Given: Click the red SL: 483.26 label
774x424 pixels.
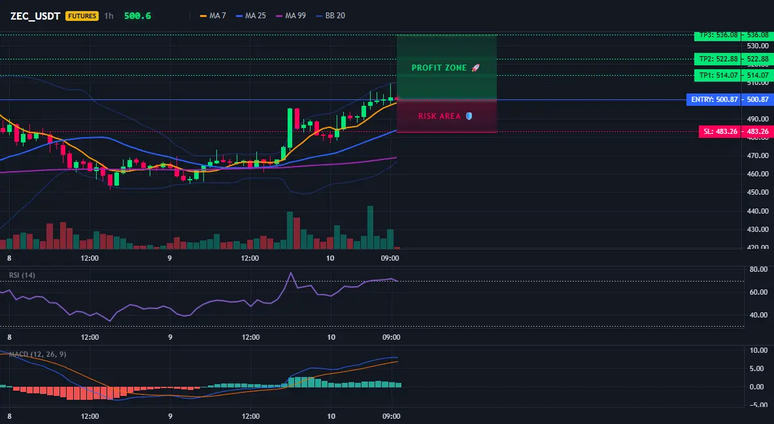Looking at the screenshot, I should [720, 132].
